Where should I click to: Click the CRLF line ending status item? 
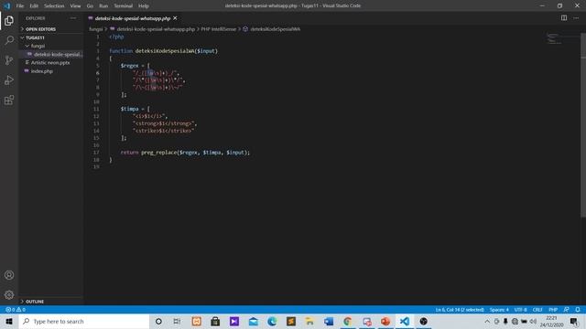(x=537, y=310)
